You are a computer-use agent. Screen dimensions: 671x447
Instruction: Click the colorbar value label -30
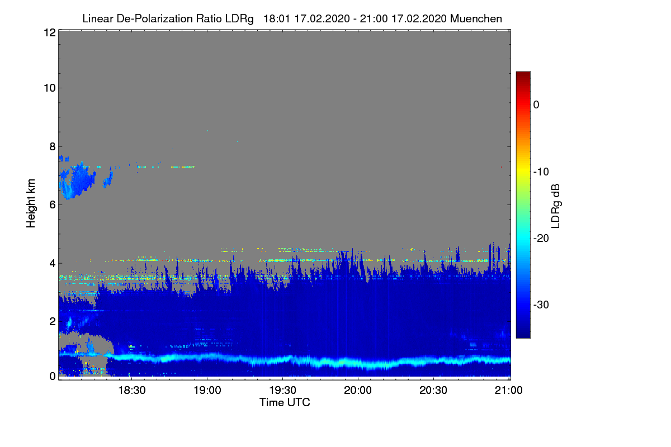(x=541, y=305)
